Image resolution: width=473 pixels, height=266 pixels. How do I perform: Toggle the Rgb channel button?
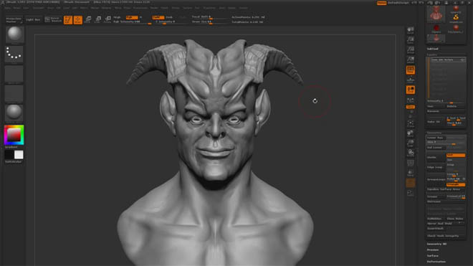coord(132,17)
